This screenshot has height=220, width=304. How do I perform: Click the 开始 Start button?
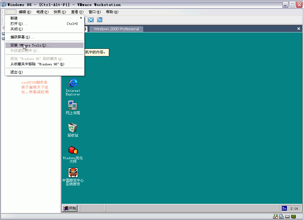pos(70,208)
